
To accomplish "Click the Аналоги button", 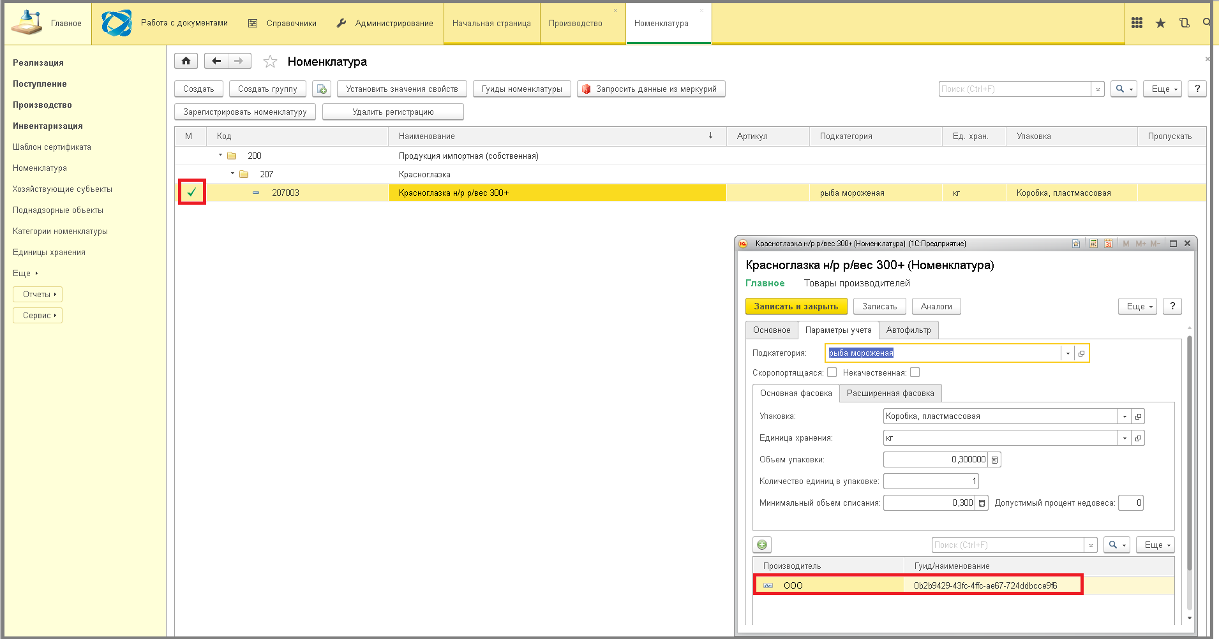I will 936,306.
